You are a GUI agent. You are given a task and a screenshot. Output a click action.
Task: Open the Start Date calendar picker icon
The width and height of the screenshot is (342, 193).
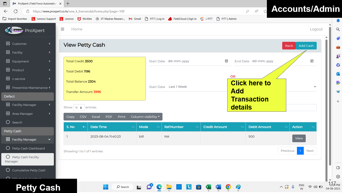[226, 61]
